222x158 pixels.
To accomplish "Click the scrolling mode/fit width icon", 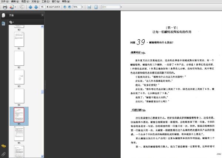I will coord(89,7).
